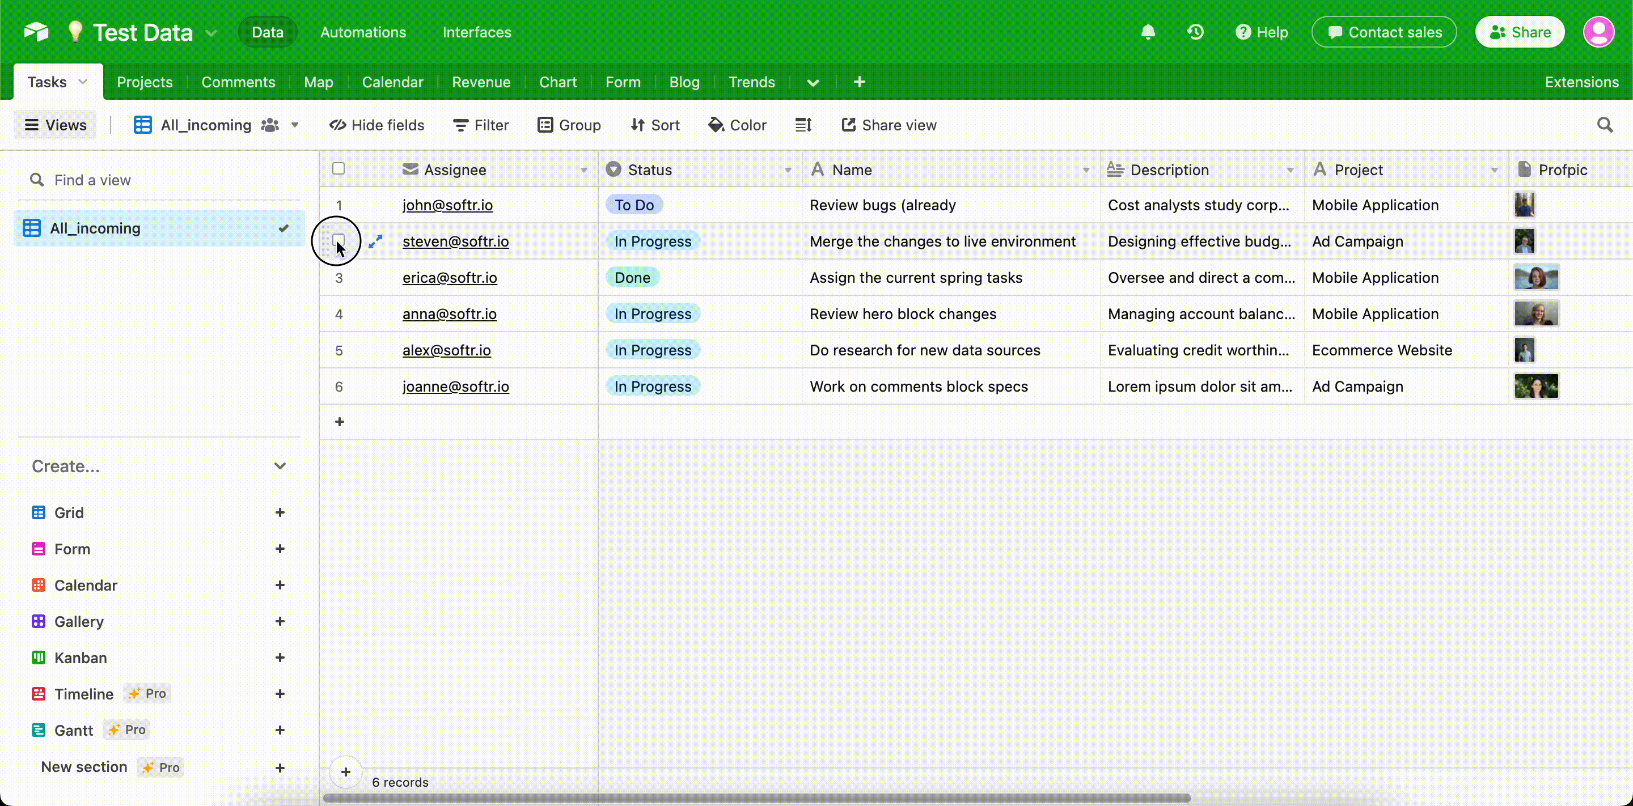The width and height of the screenshot is (1633, 806).
Task: Click the Airtable home logo
Action: [36, 32]
